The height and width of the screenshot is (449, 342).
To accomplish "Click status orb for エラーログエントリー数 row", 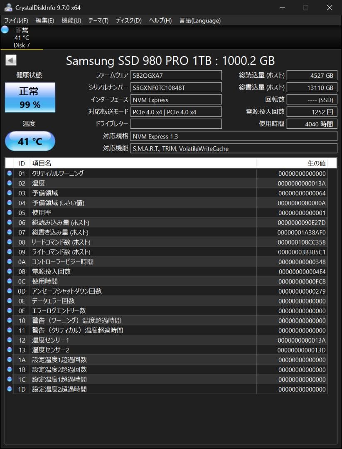I will point(10,310).
